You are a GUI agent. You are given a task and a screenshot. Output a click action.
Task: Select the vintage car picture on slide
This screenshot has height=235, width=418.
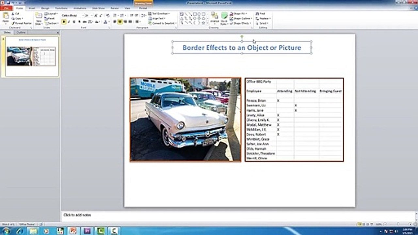click(185, 119)
